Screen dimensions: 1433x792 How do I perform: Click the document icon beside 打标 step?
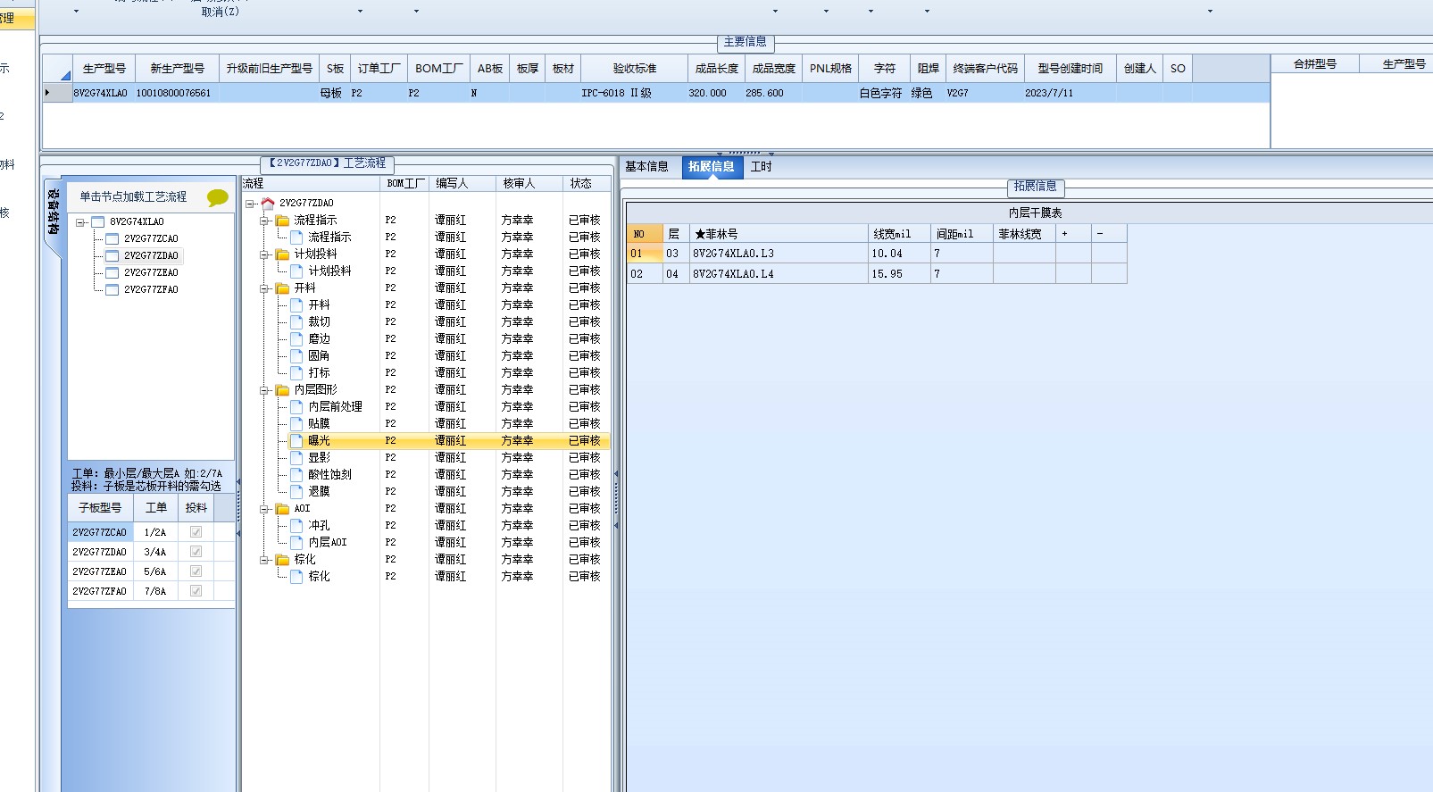click(296, 372)
